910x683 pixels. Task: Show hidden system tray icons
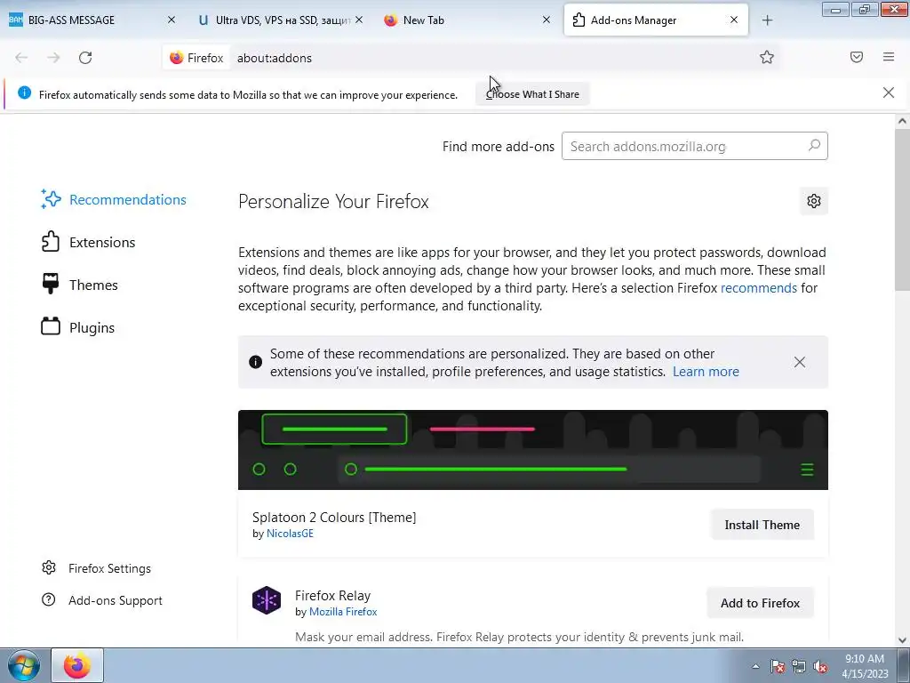pyautogui.click(x=755, y=666)
